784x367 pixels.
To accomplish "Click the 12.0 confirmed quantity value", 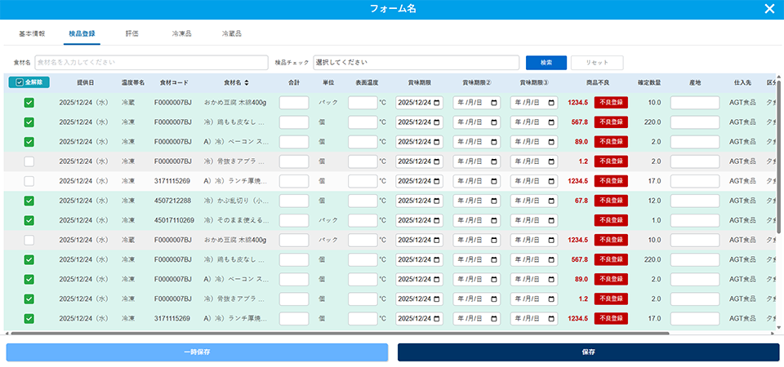I will coord(655,201).
